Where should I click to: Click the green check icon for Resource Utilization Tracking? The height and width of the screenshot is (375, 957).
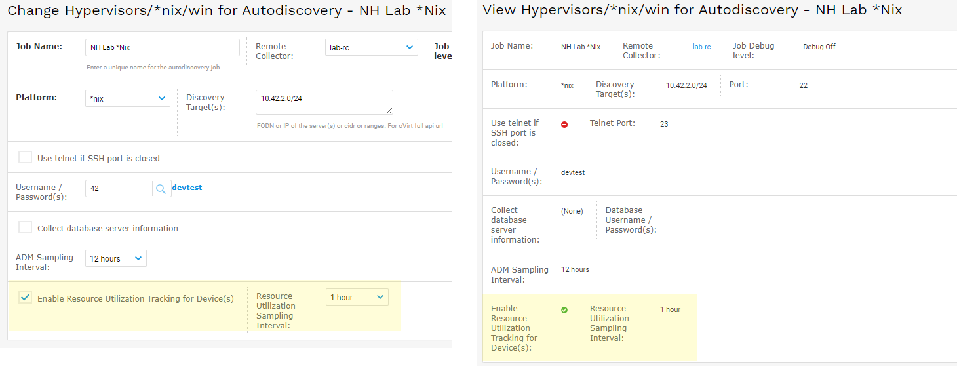point(564,310)
